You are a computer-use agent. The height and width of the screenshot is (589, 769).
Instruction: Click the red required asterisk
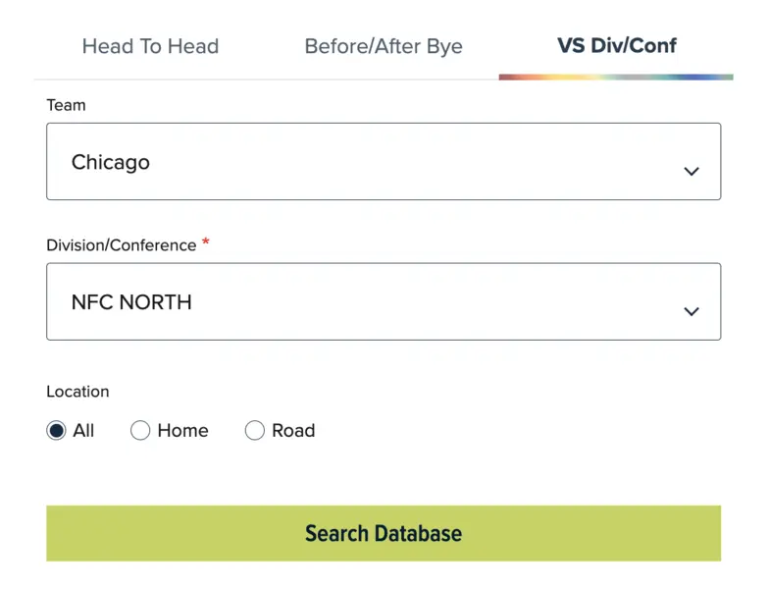(x=206, y=243)
